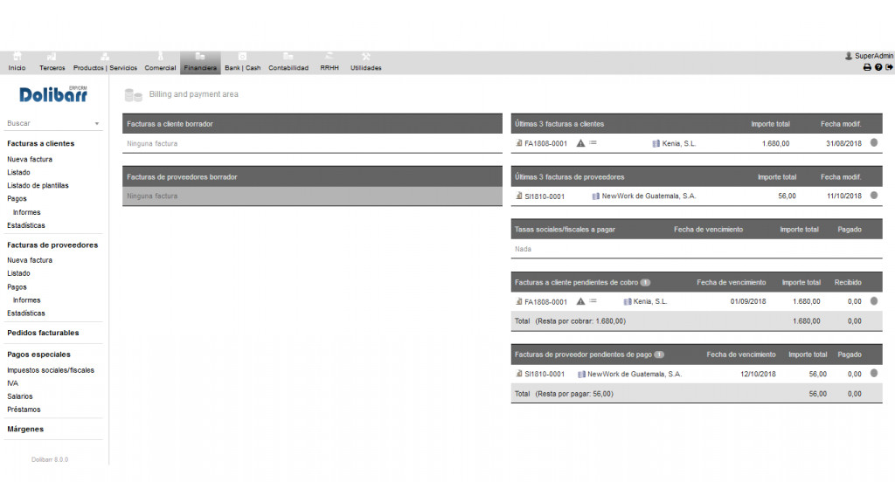Viewport: 895px width, 482px height.
Task: Open the Contabilidad menu
Action: pos(288,62)
